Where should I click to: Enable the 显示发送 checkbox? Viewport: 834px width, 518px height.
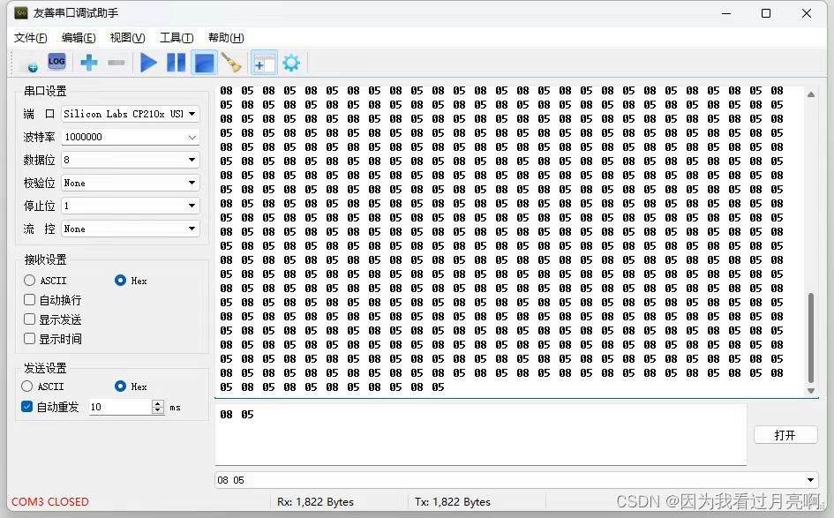30,319
